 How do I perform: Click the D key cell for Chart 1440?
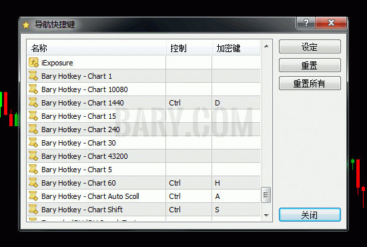click(236, 103)
